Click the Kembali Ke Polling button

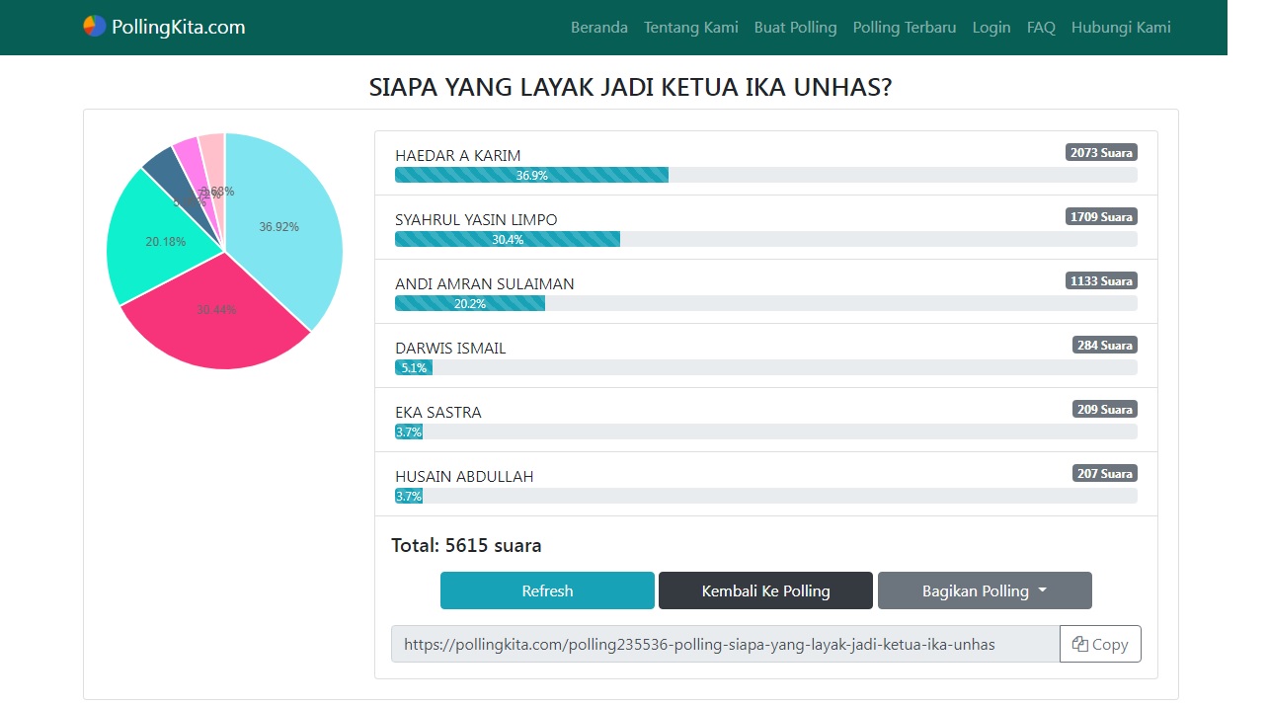tap(765, 590)
